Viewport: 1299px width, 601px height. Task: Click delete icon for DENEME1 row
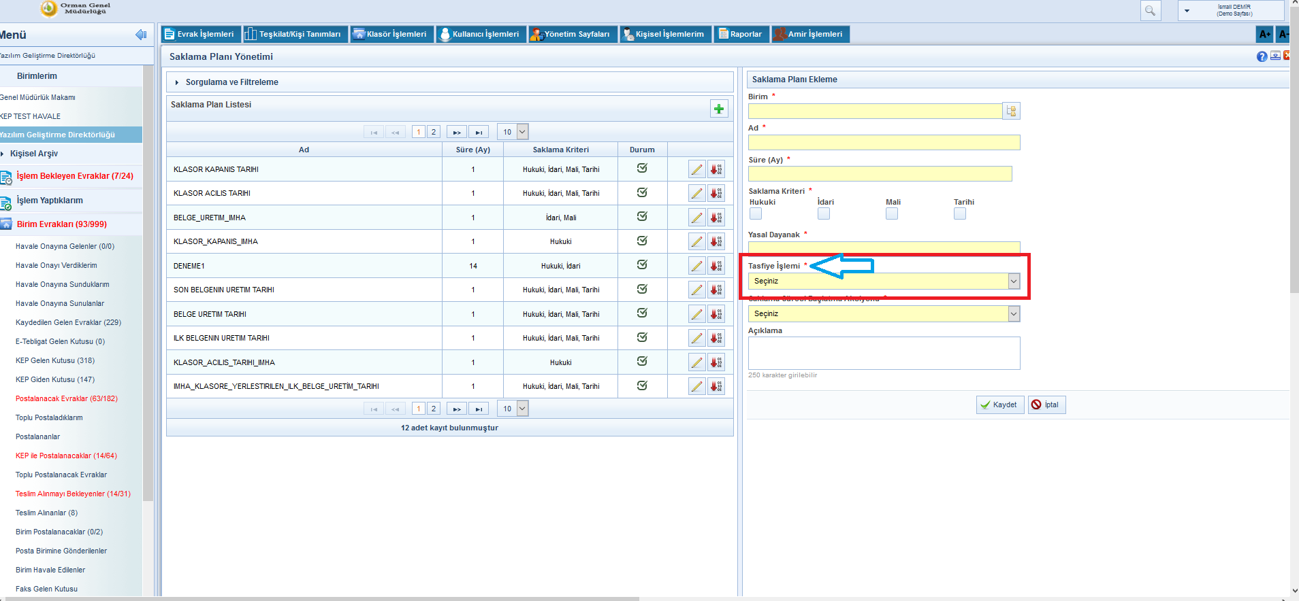(716, 266)
